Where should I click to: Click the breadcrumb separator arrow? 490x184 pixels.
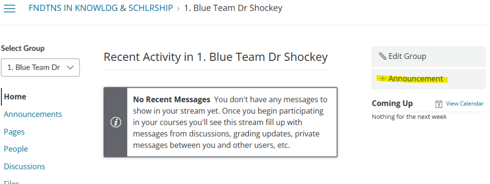click(x=178, y=9)
